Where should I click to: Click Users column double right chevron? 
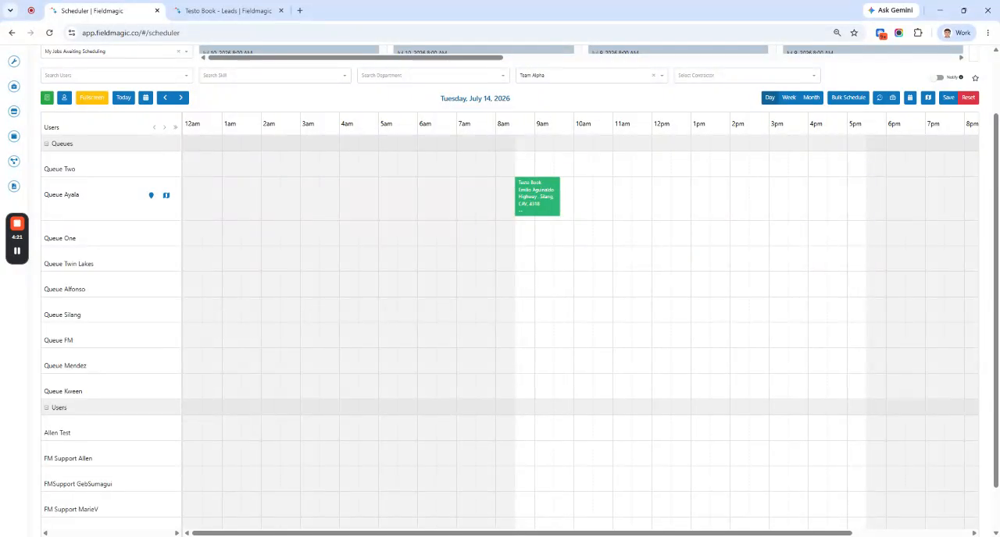175,127
